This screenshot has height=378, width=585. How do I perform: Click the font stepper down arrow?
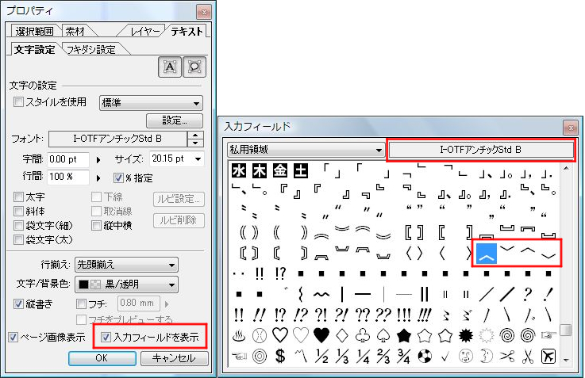click(x=195, y=143)
